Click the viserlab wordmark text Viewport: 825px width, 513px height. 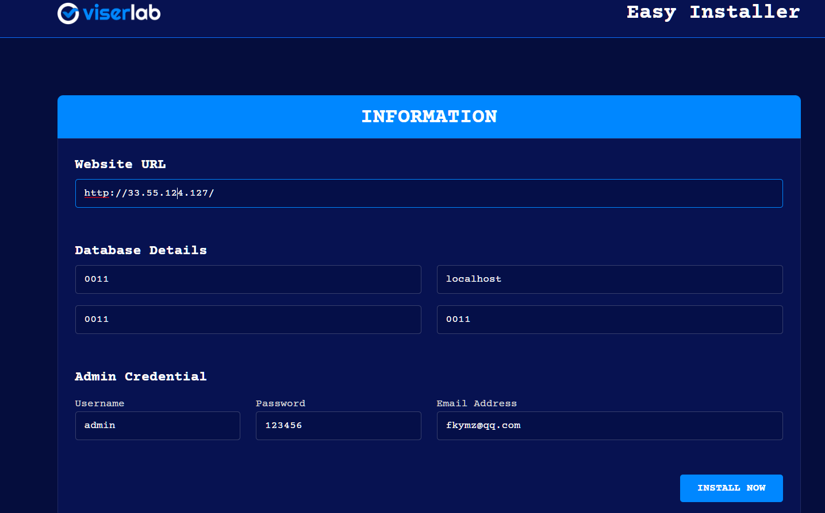pos(121,13)
